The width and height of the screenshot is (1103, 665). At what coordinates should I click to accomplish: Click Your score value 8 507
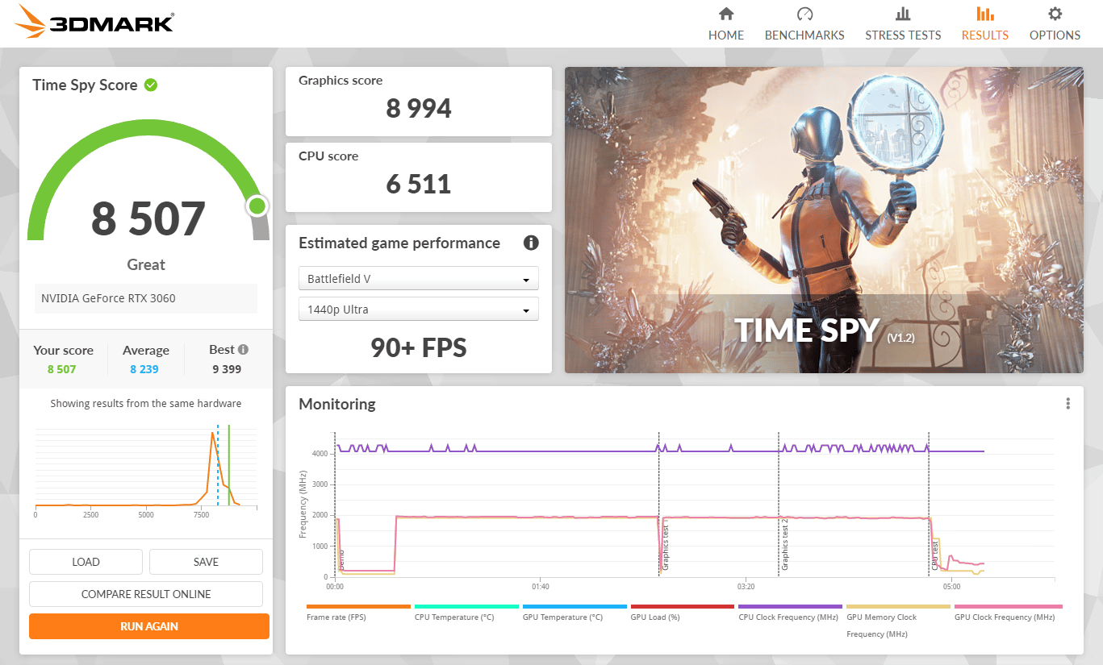coord(62,369)
